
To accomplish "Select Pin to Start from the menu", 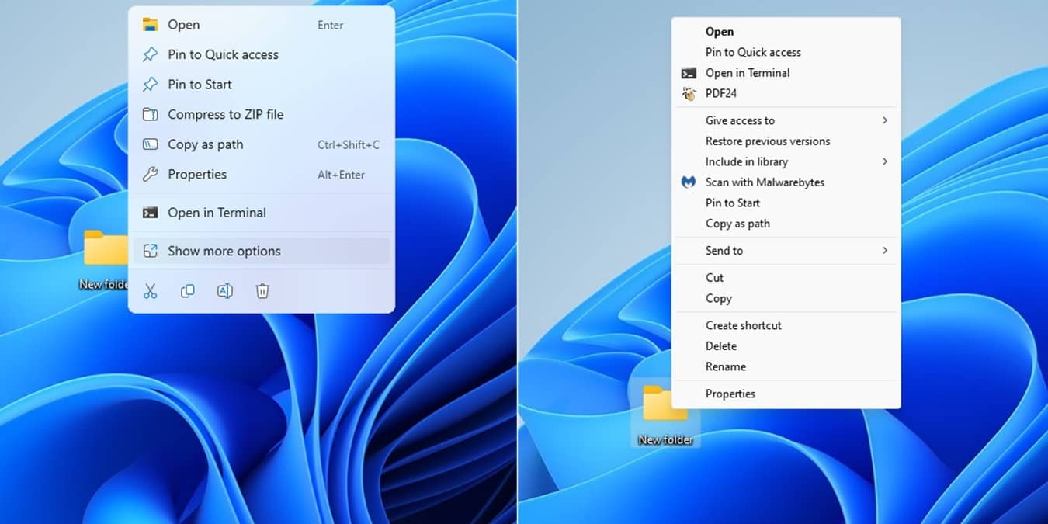I will [730, 203].
